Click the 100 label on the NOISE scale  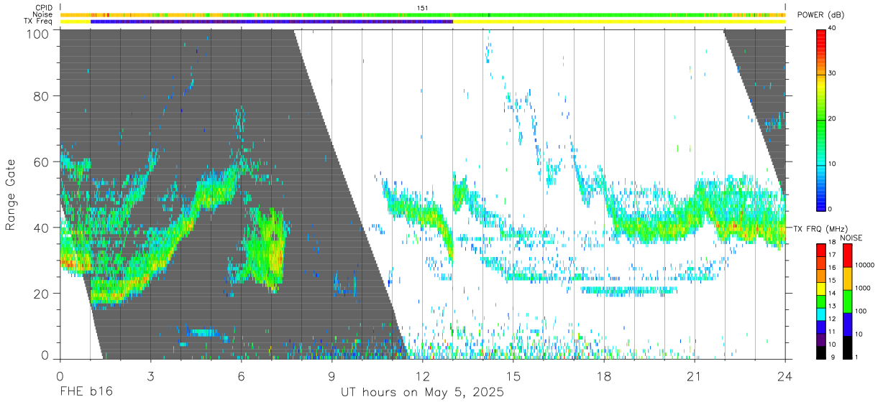(x=862, y=311)
